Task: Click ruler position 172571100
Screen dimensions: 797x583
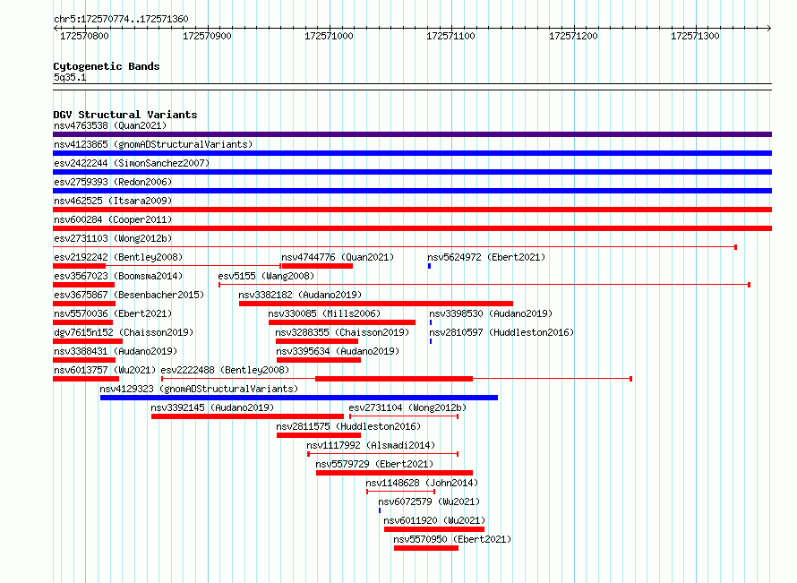Action: (450, 36)
